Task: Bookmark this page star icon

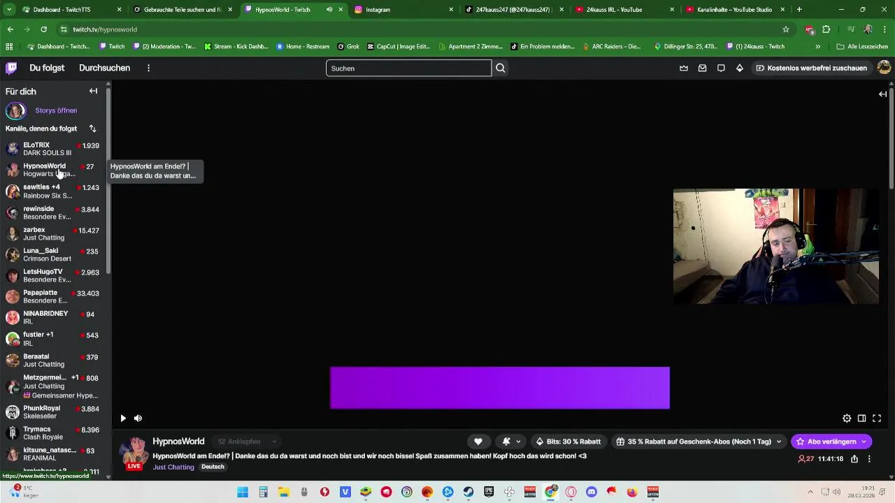Action: pyautogui.click(x=786, y=29)
